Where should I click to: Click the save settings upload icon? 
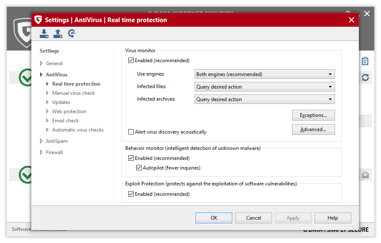58,34
